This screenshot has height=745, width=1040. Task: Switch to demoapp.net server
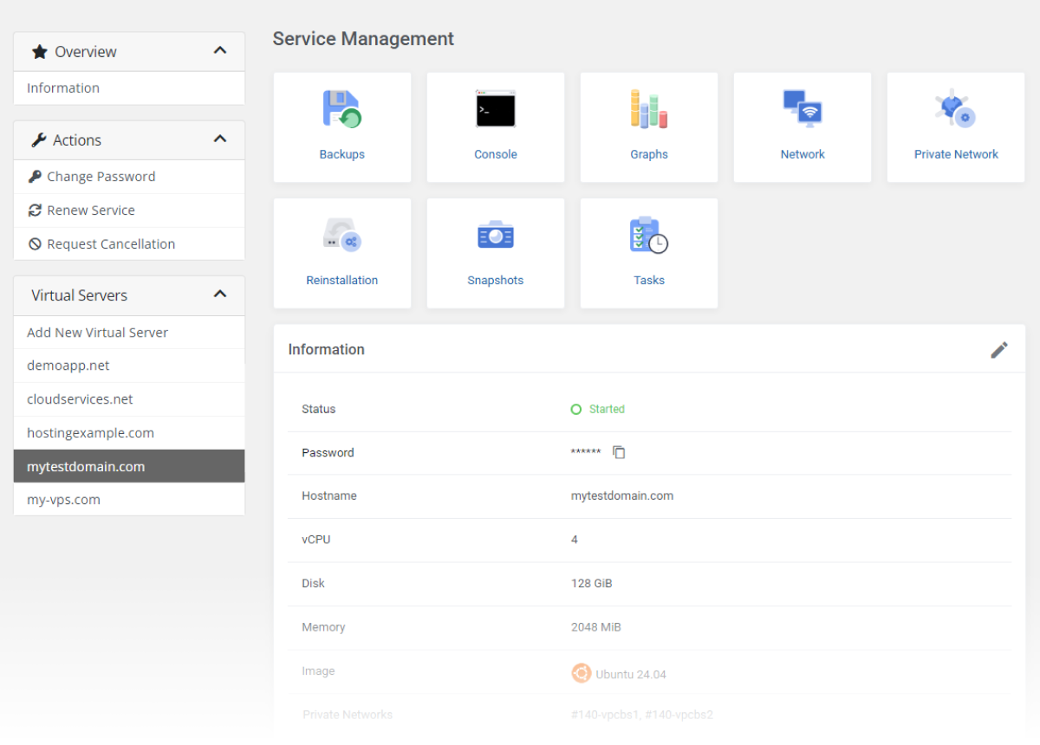(129, 366)
